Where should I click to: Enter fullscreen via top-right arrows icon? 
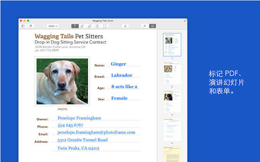click(x=185, y=21)
